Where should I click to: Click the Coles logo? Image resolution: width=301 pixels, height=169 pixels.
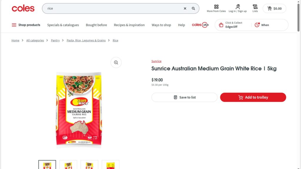(x=23, y=9)
